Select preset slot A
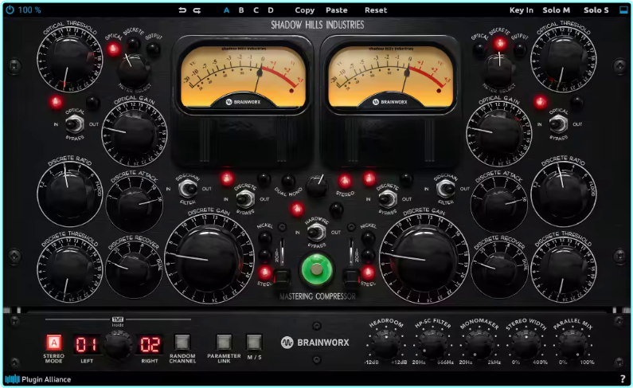The height and width of the screenshot is (388, 633). click(226, 10)
